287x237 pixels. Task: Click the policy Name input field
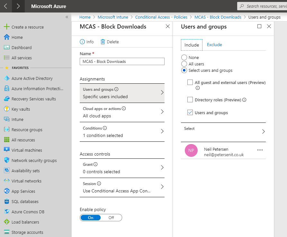122,61
